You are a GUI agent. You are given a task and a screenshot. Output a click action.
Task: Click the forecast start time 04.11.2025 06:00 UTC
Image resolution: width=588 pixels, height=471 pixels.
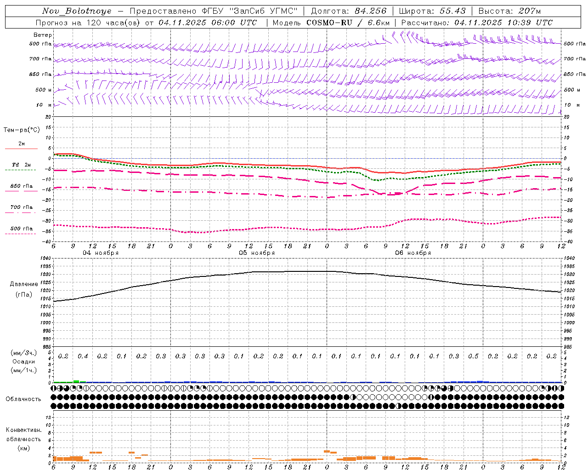[208, 23]
